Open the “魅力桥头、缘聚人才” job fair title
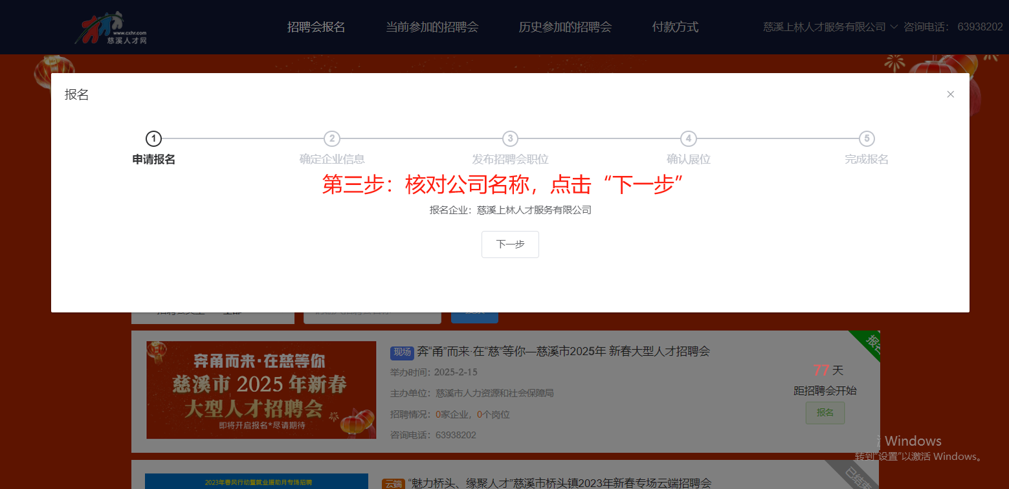Viewport: 1009px width, 489px height. (x=560, y=483)
